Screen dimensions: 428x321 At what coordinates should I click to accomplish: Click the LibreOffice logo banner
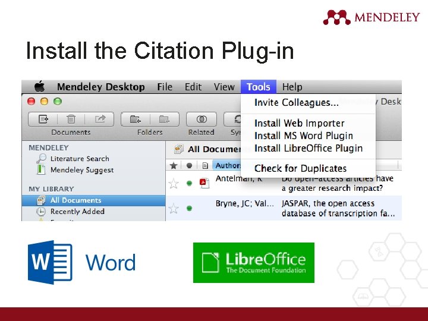click(254, 263)
